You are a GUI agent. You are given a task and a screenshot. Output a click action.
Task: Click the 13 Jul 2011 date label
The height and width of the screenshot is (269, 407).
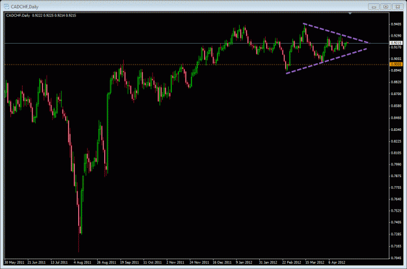click(59, 262)
